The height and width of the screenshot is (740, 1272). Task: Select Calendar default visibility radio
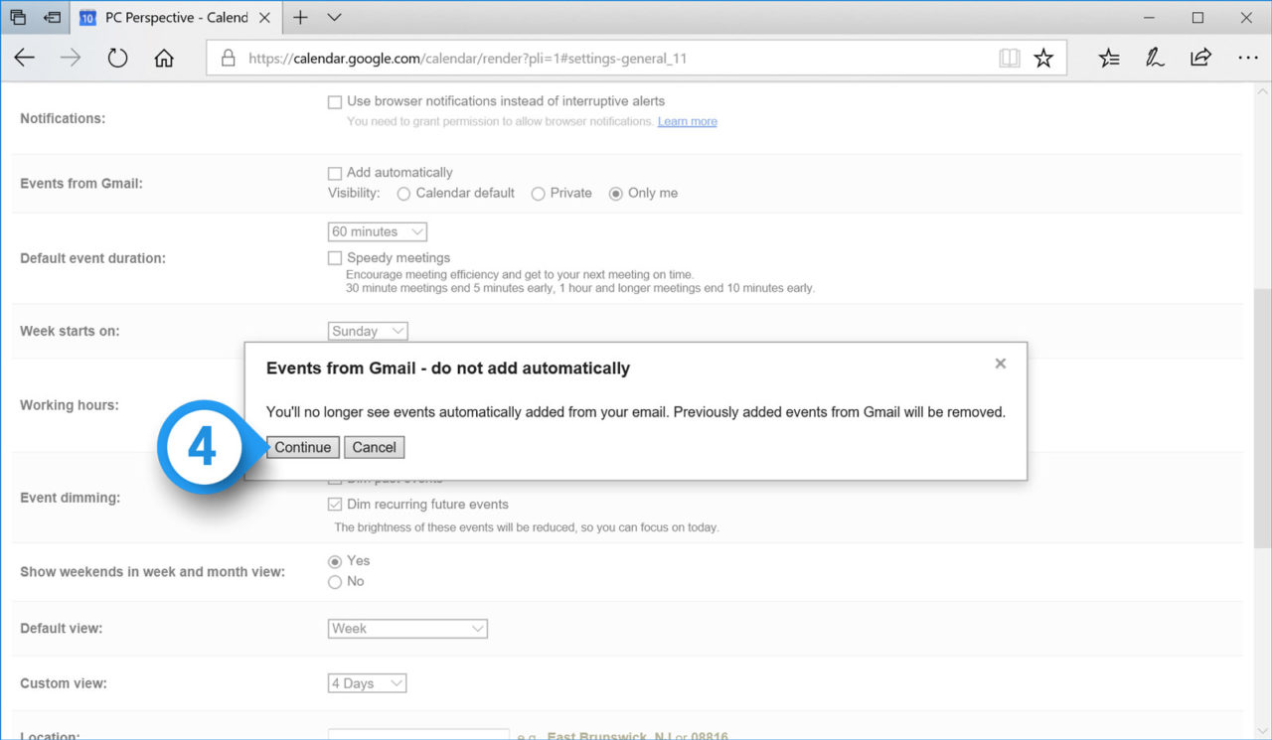point(403,194)
